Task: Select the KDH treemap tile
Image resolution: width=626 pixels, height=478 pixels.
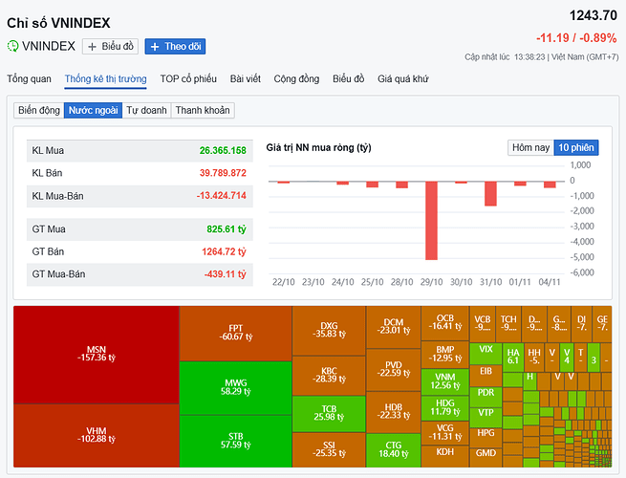Action: pos(445,456)
